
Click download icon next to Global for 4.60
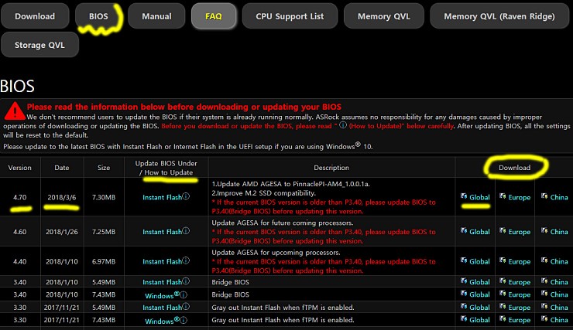(x=464, y=230)
